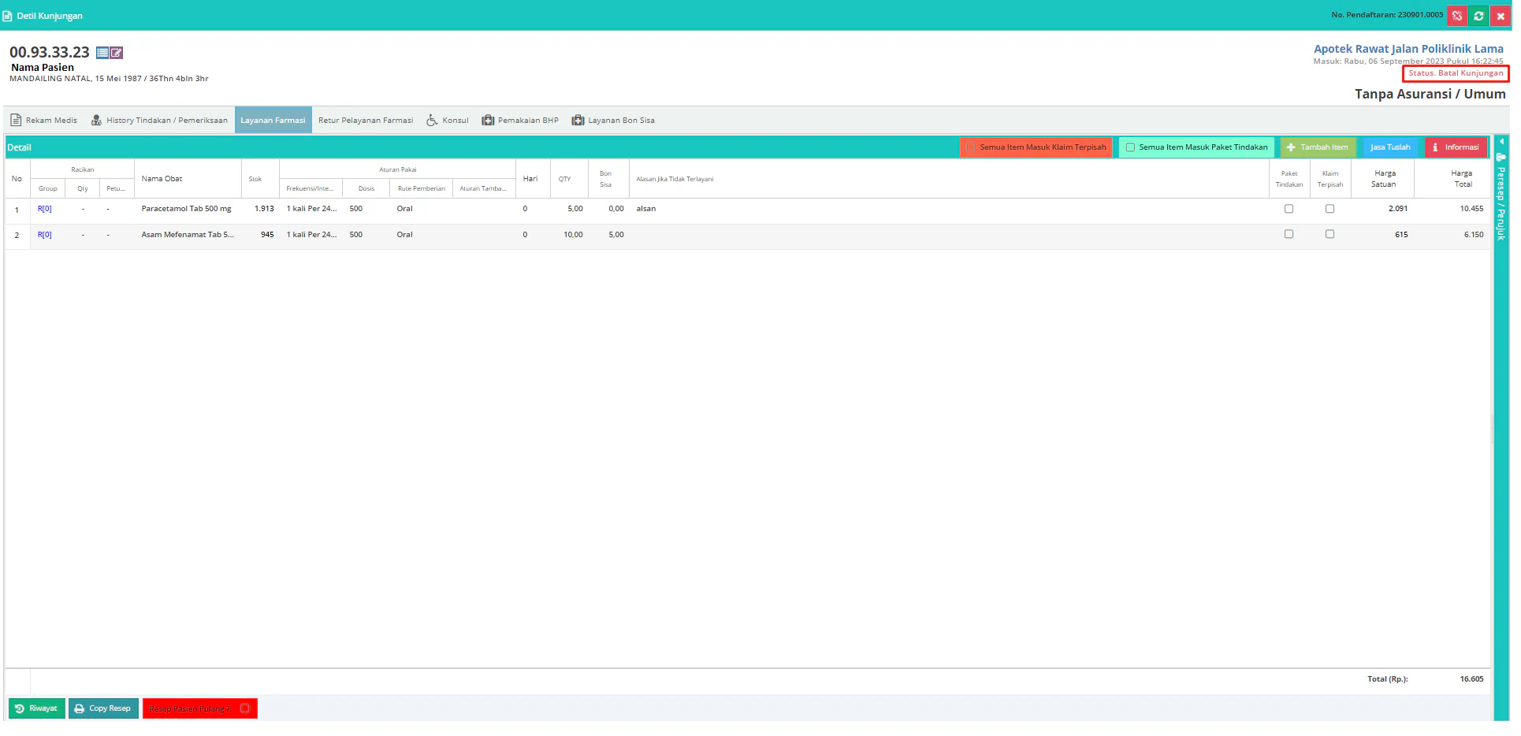Switch to History Tindakan / Pemeriksaan tab

pyautogui.click(x=159, y=121)
